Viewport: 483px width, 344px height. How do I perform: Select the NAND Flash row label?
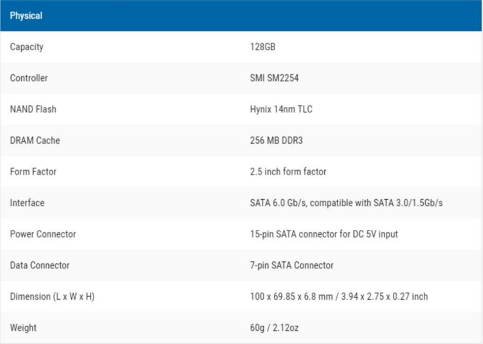(33, 109)
